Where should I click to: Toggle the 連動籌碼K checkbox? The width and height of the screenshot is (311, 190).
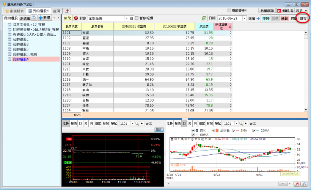coord(229,10)
